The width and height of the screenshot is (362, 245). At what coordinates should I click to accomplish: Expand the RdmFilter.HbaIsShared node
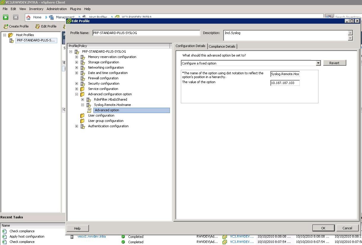coord(82,99)
